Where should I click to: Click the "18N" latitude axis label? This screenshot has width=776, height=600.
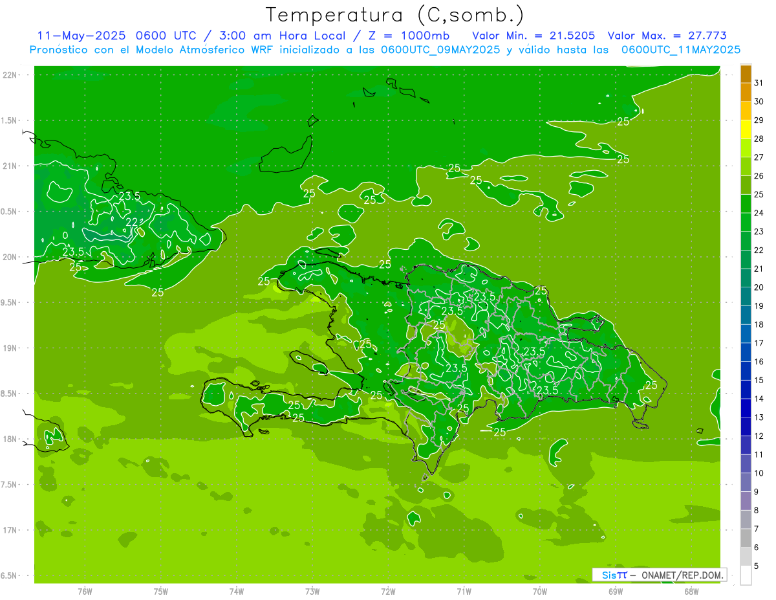tap(11, 439)
